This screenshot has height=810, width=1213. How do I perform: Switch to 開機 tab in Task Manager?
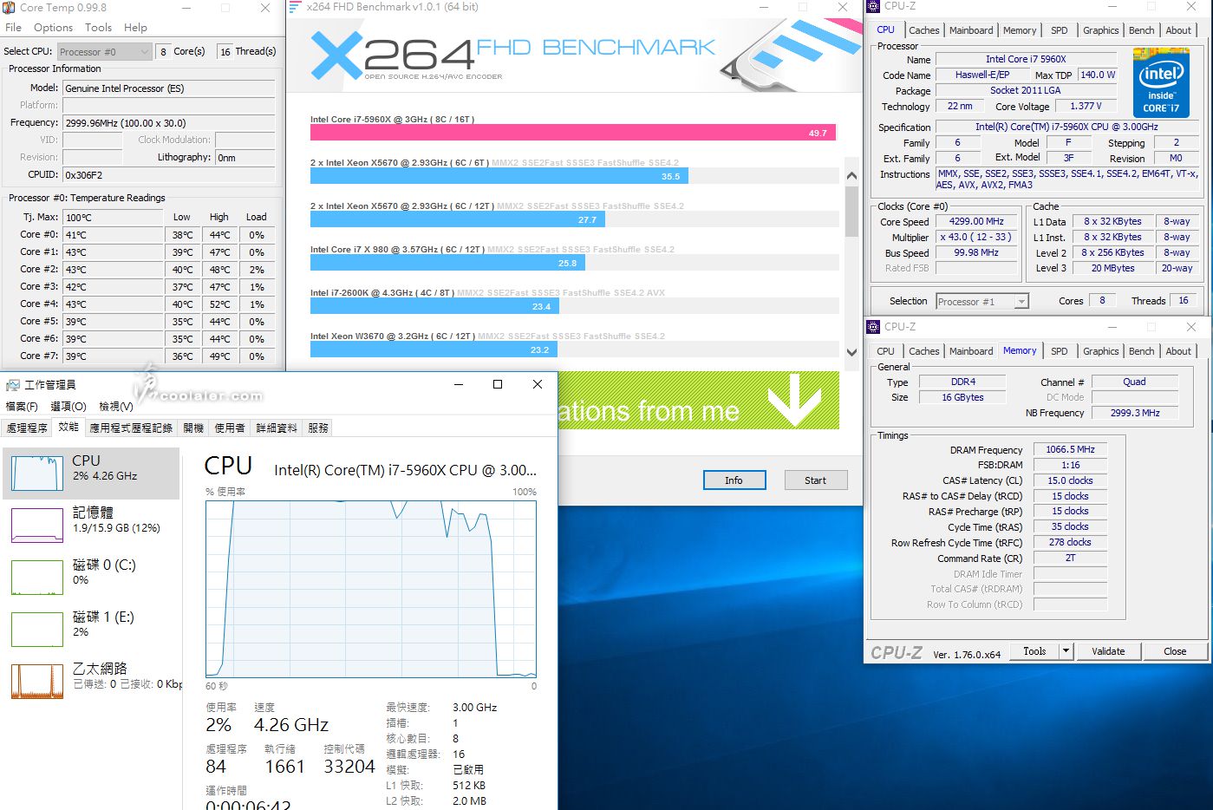click(x=193, y=428)
